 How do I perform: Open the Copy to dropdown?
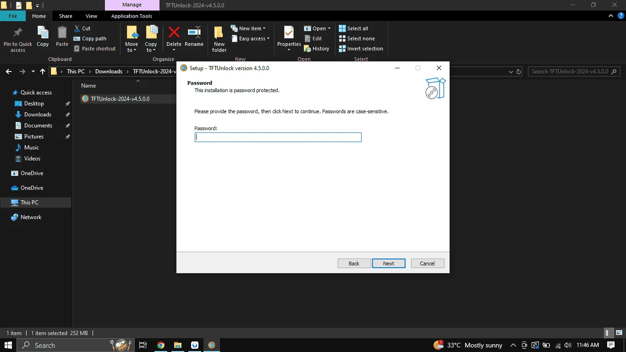click(x=151, y=47)
